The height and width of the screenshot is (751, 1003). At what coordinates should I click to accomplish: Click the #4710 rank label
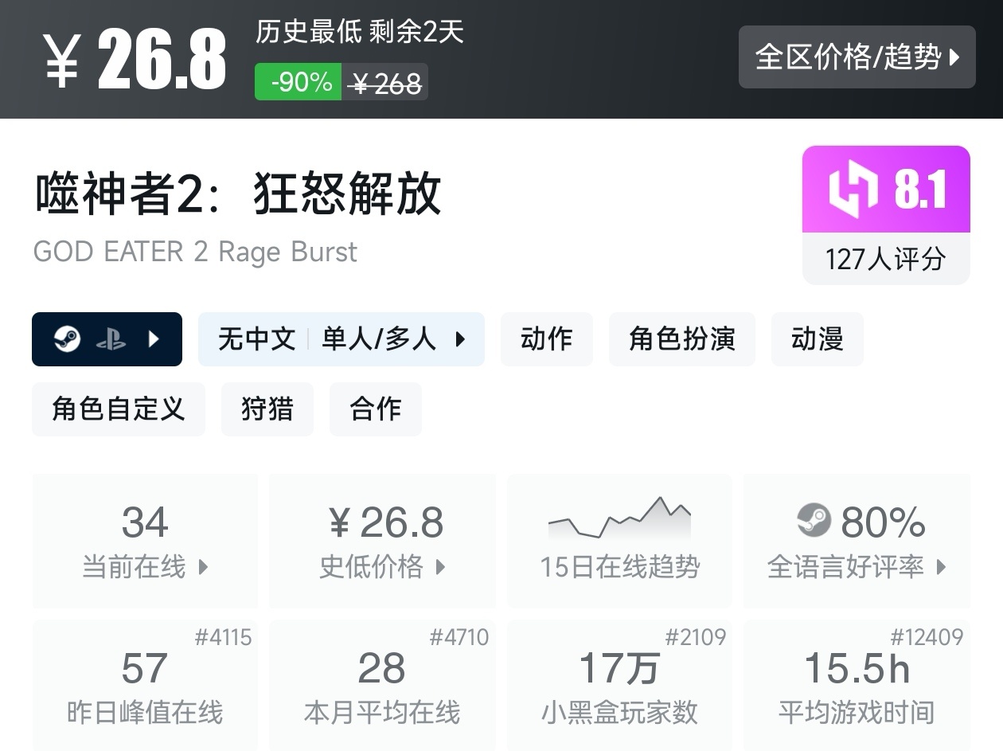pos(459,637)
